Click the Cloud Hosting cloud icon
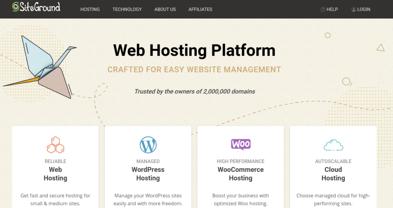 (334, 145)
